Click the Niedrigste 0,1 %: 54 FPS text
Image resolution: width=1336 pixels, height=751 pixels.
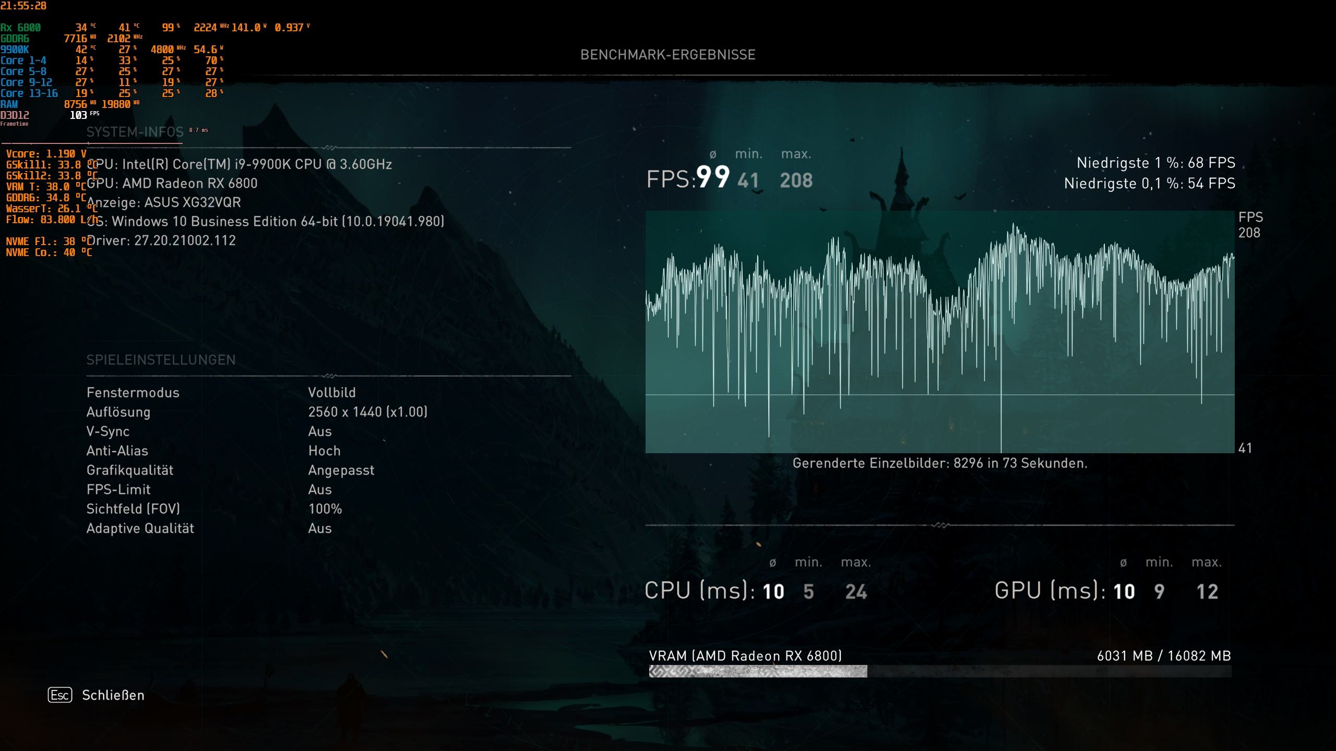[x=1150, y=184]
